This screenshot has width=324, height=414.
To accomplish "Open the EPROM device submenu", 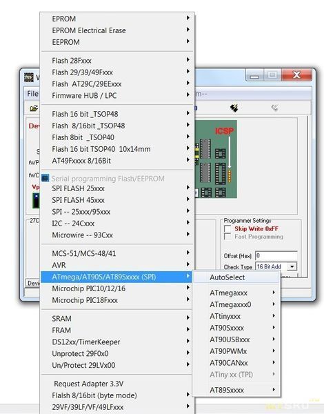I will click(117, 19).
